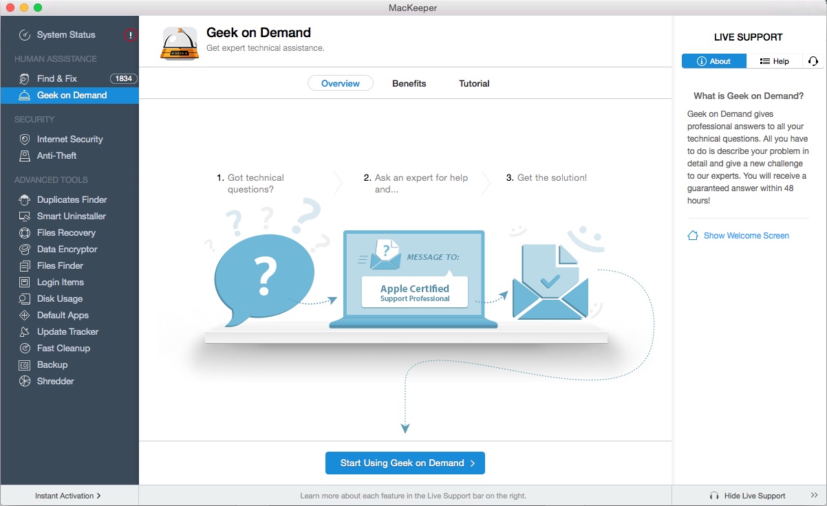827x506 pixels.
Task: Click the double-arrow collapse icon at bottom right
Action: 814,495
